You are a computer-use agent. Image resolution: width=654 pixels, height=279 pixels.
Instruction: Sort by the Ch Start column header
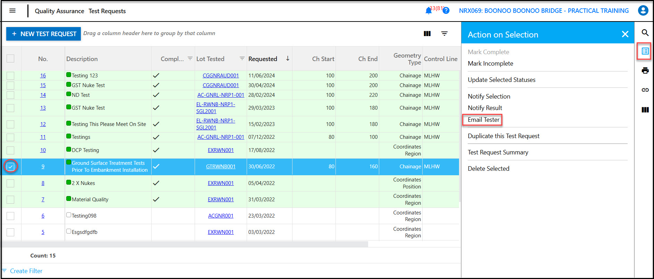pyautogui.click(x=323, y=59)
